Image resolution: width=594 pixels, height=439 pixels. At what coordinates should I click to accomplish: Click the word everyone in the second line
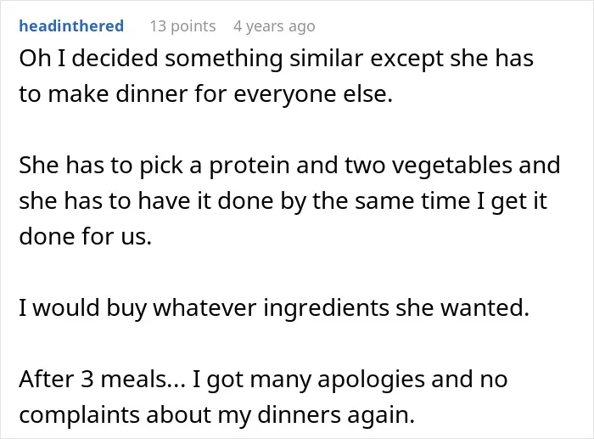coord(284,95)
